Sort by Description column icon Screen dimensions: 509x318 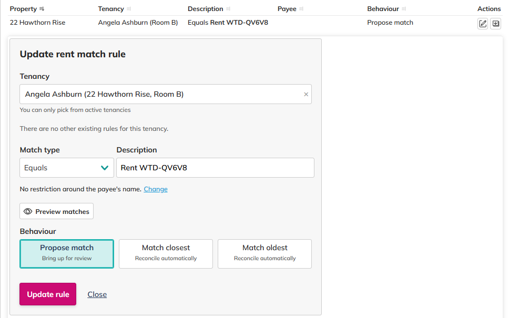pos(228,9)
